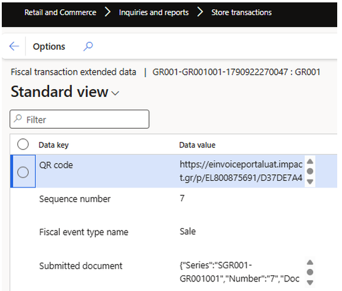This screenshot has width=342, height=291.
Task: Click the magnifier icon inside Filter box
Action: (x=18, y=119)
